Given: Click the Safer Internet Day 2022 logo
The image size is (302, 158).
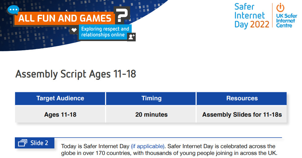Looking at the screenshot, I should (x=252, y=16).
